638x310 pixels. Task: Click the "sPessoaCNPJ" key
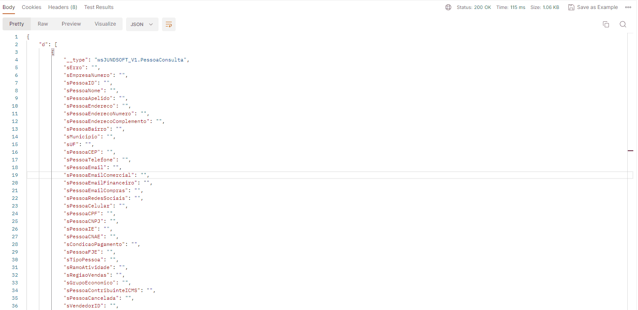[83, 221]
